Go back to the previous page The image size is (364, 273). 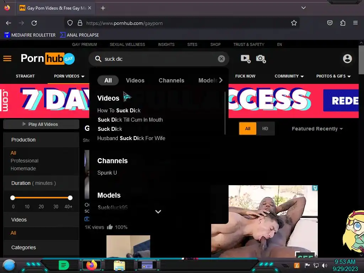9,23
